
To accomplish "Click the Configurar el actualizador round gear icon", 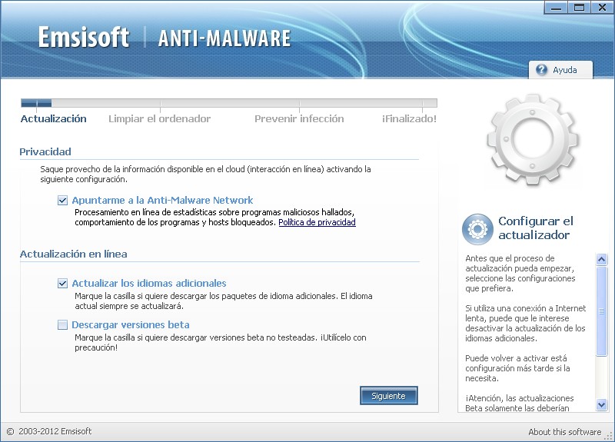I will [477, 229].
